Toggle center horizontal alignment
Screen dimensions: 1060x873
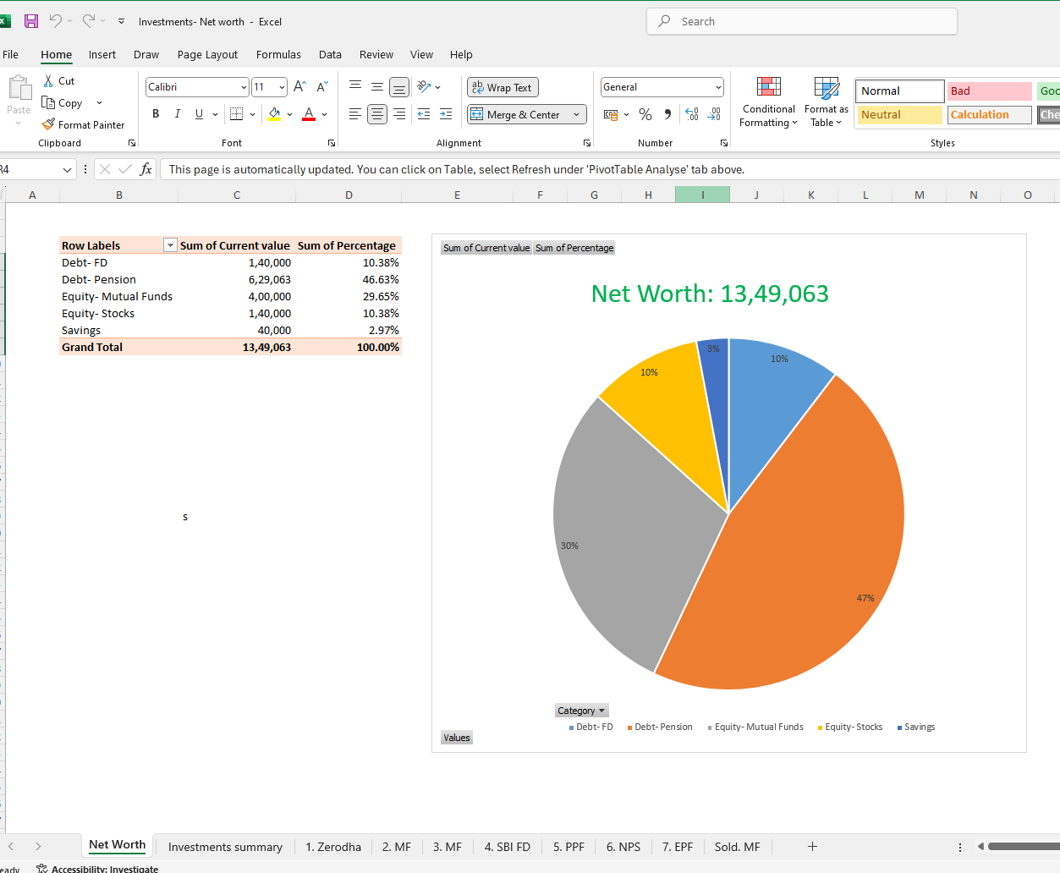(x=377, y=114)
